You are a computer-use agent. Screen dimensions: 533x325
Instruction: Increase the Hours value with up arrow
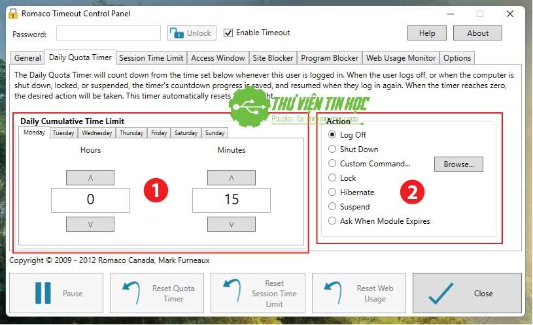tap(90, 178)
